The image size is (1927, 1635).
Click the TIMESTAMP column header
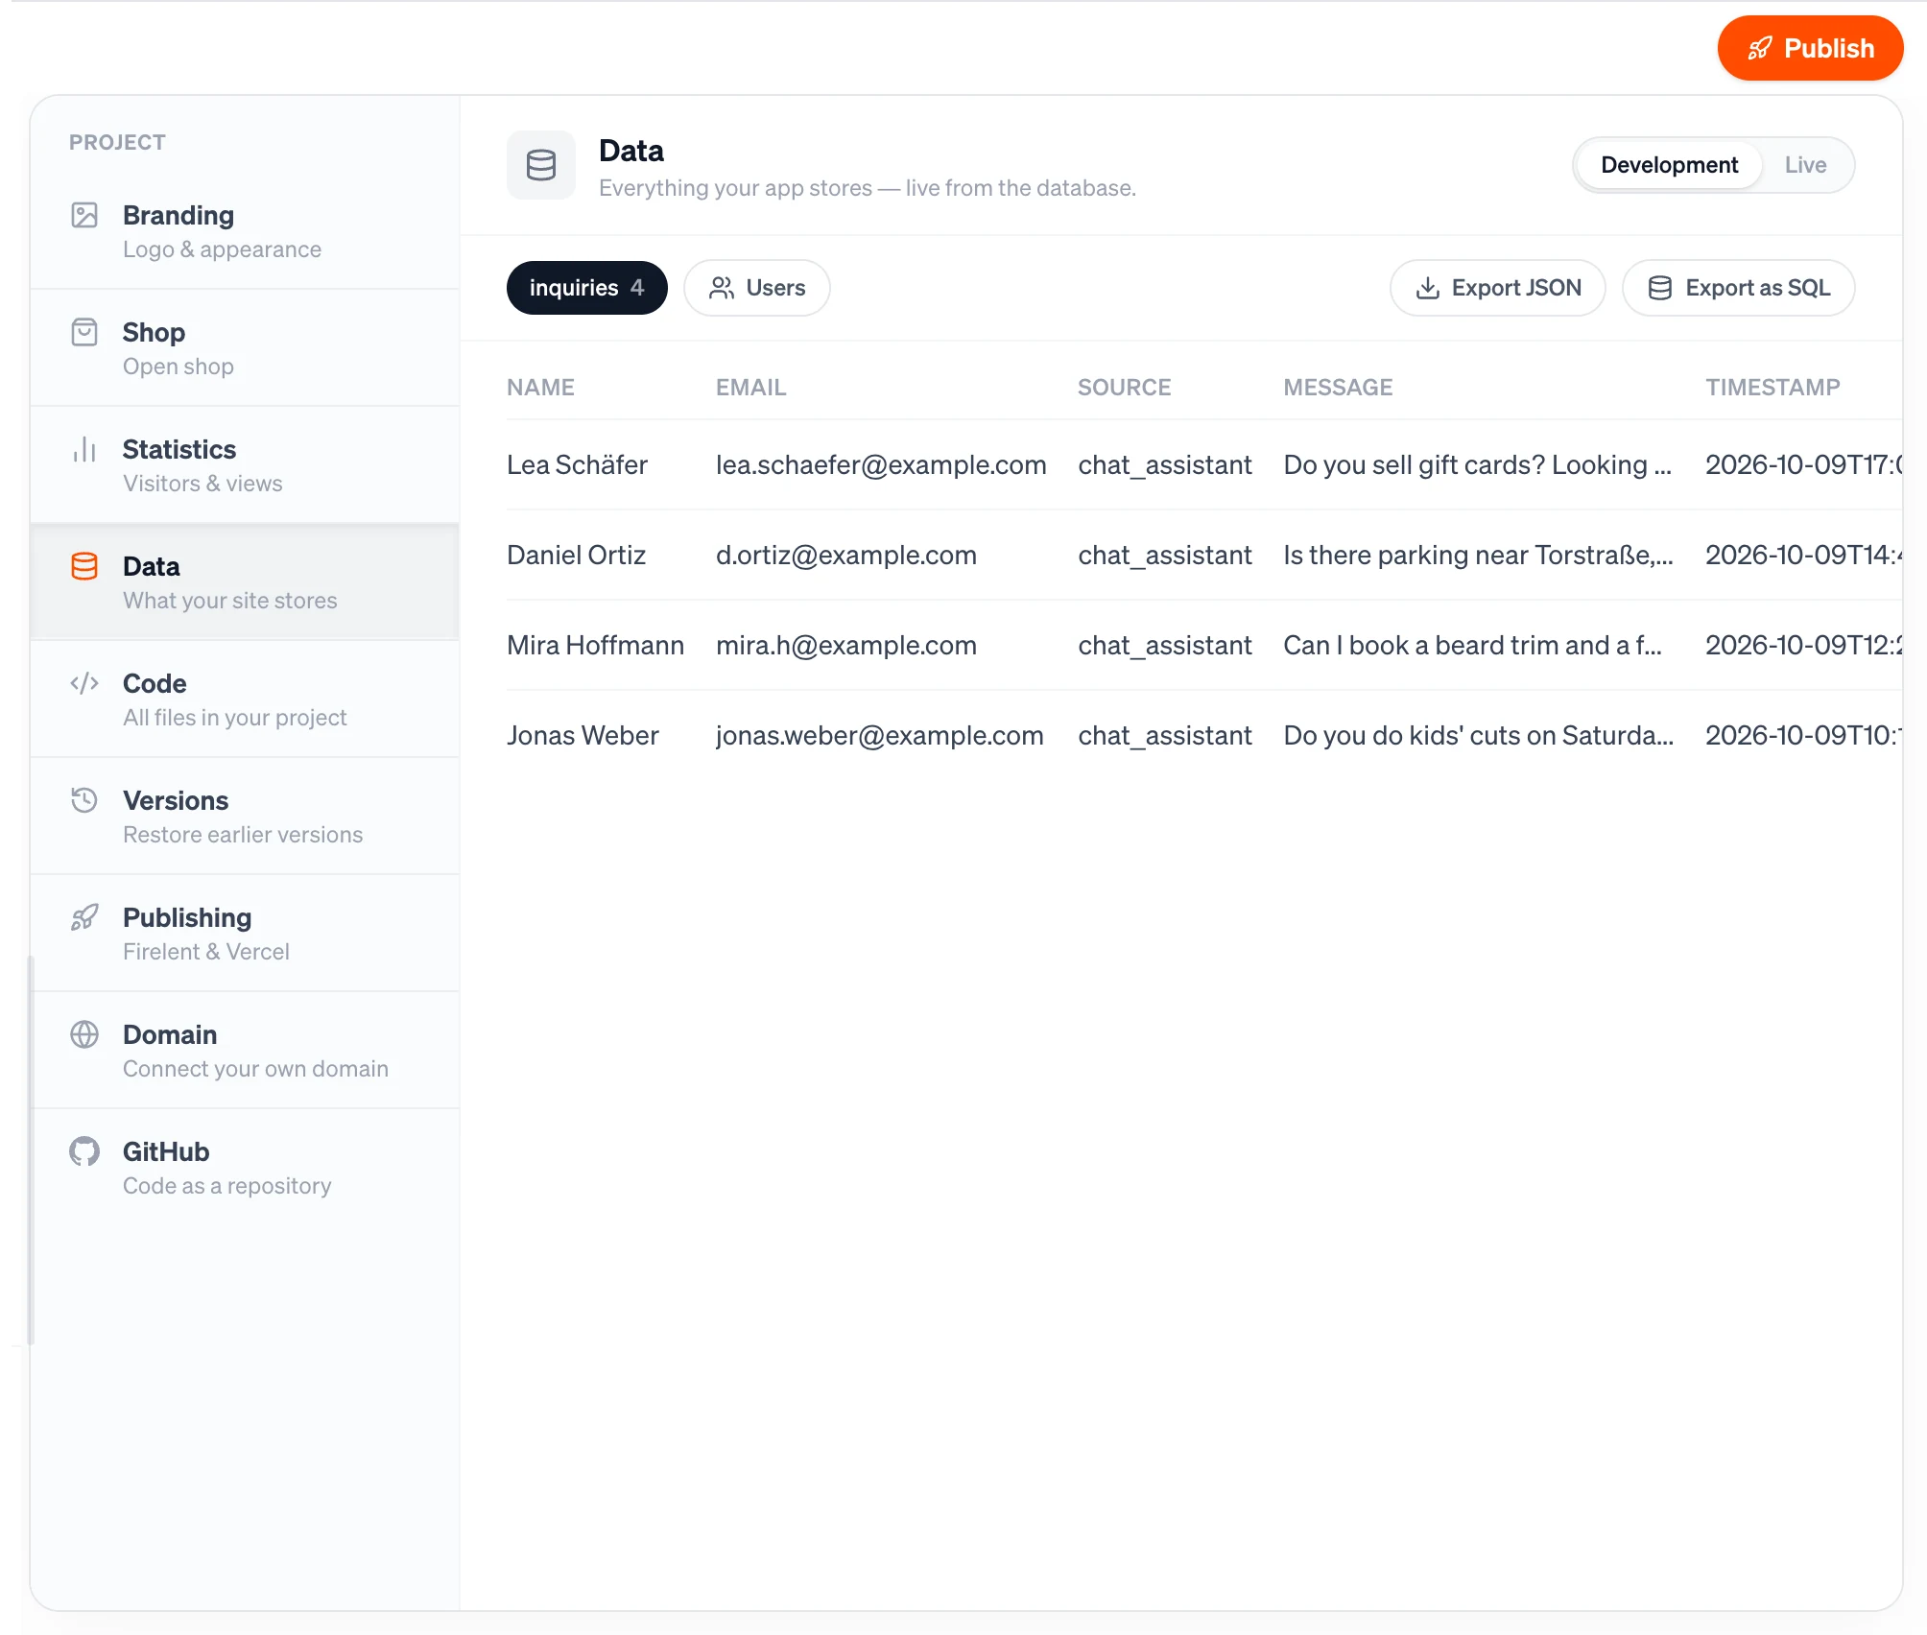pyautogui.click(x=1772, y=388)
